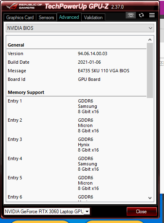
Task: Select the Entry 1 row label
Action: coord(15,101)
